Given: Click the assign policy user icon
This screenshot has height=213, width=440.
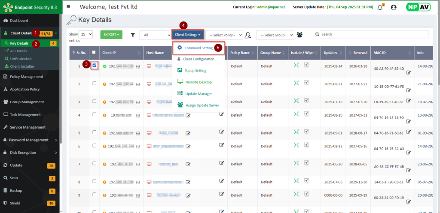Looking at the screenshot, I should click(247, 35).
